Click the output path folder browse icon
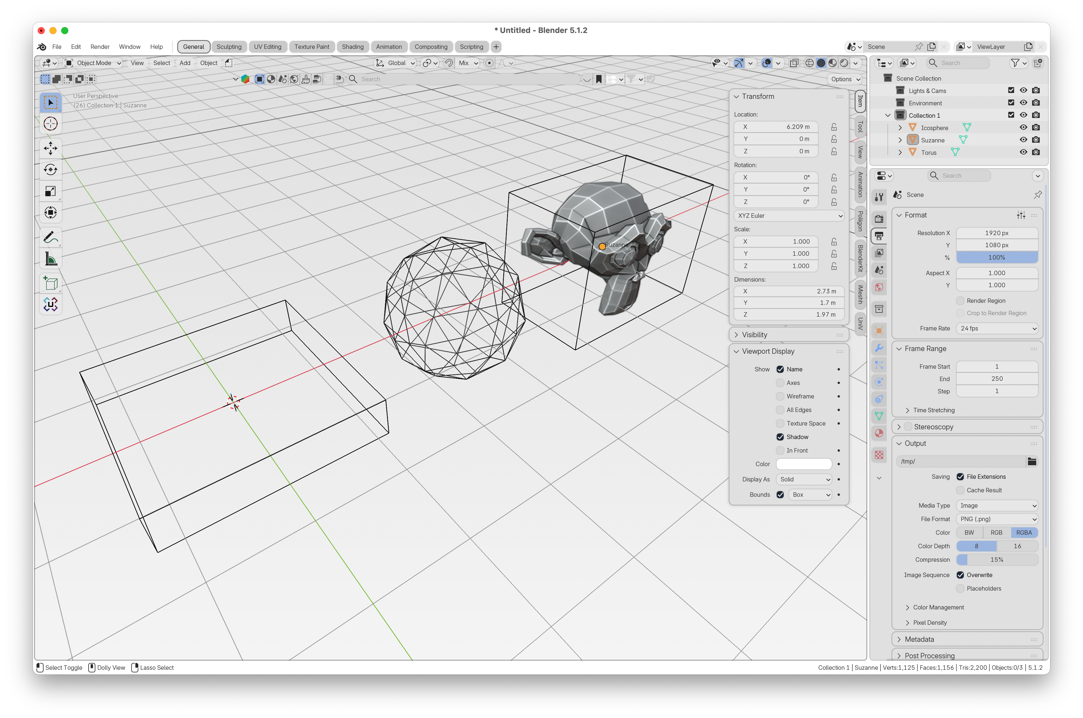The height and width of the screenshot is (718, 1083). click(1032, 462)
